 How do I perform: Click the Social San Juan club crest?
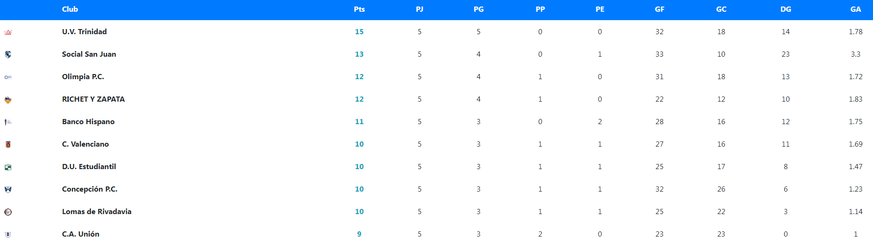[x=8, y=54]
